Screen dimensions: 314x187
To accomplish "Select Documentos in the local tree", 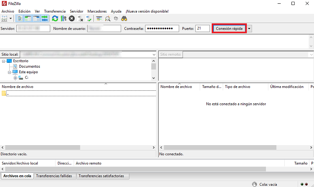I will coord(29,67).
